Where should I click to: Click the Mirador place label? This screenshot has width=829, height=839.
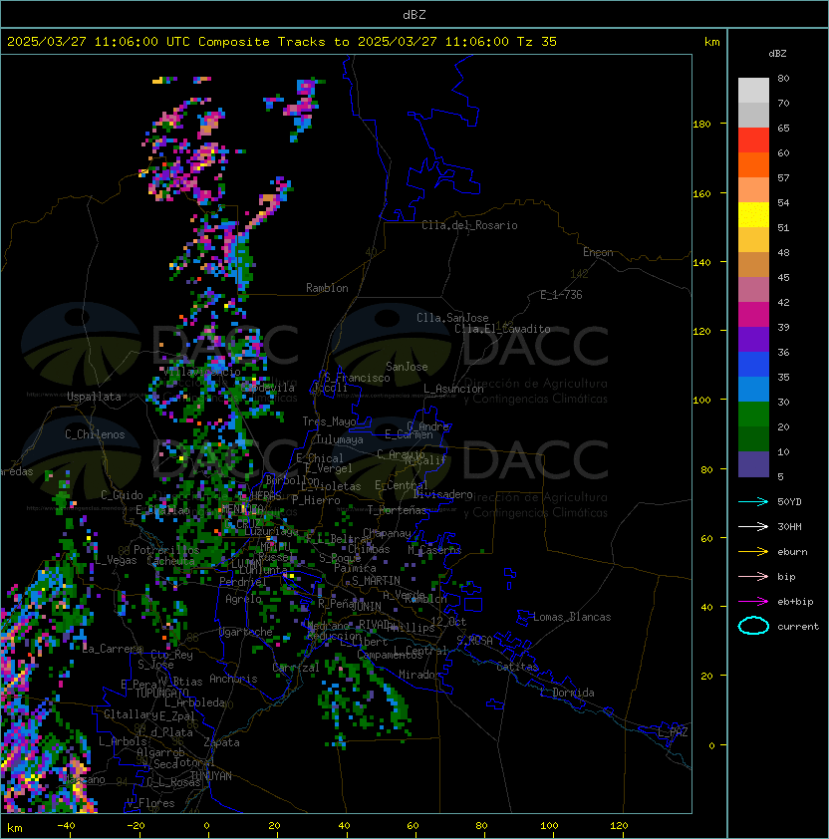click(x=420, y=675)
